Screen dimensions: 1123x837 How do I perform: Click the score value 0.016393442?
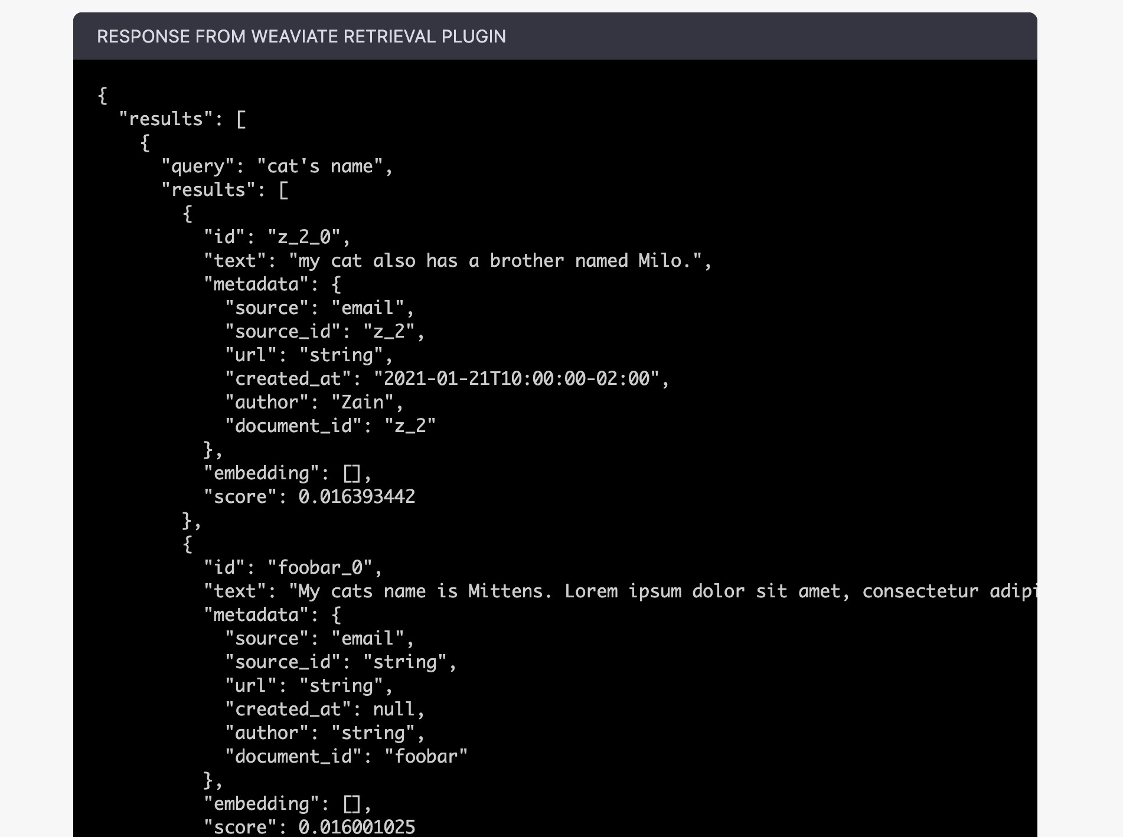coord(357,497)
